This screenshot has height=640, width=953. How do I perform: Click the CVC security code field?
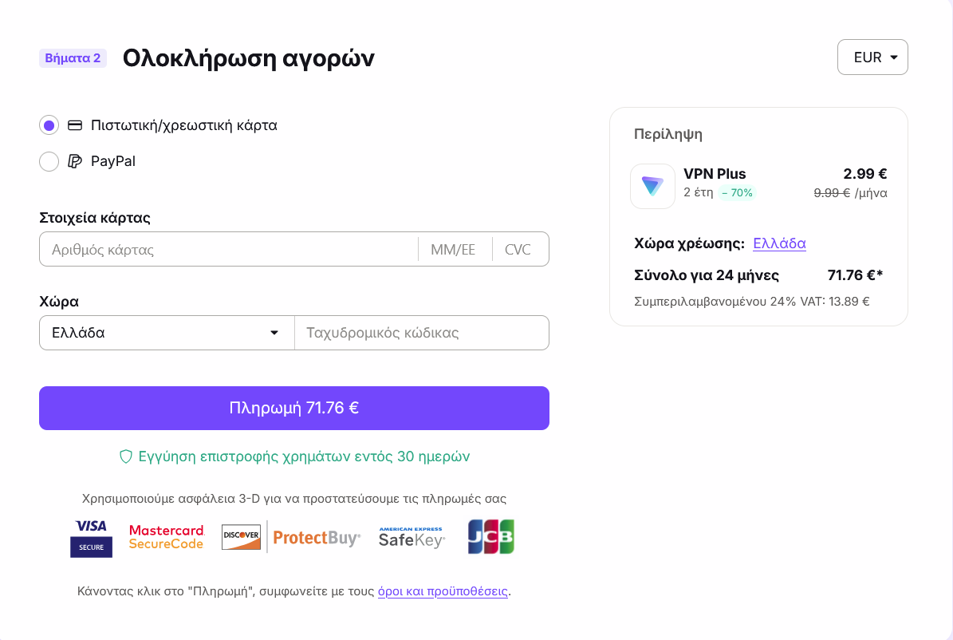click(x=520, y=250)
